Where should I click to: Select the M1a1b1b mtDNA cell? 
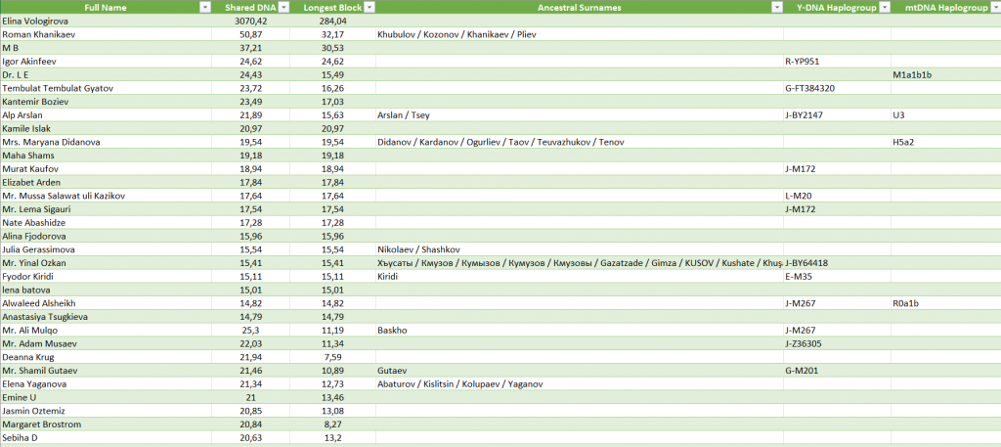(x=912, y=74)
